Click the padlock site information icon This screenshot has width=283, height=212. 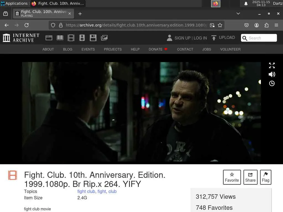tap(61, 25)
